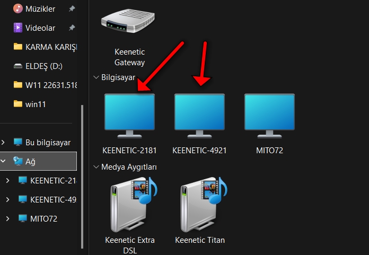Select ELDEŞ (D:) drive in sidebar
Viewport: 369px width, 255px height.
(x=43, y=66)
